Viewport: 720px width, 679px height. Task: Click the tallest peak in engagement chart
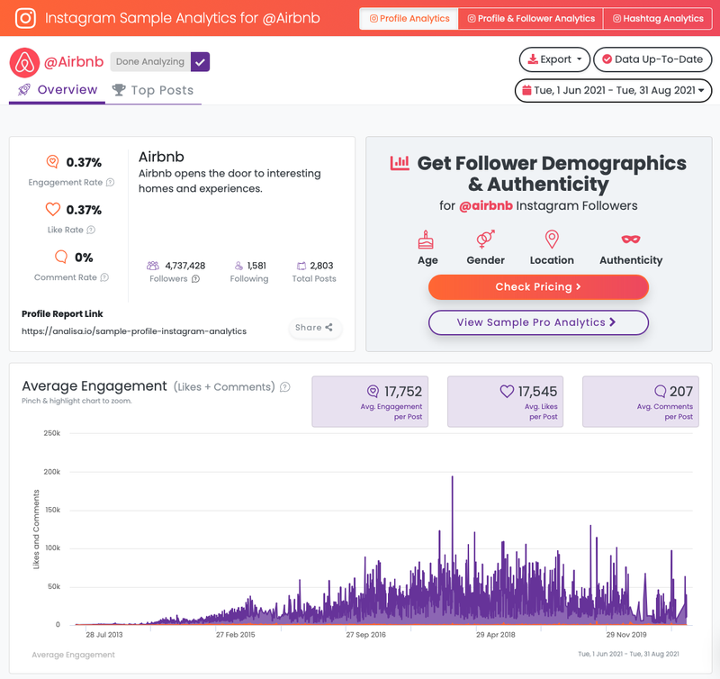click(453, 478)
